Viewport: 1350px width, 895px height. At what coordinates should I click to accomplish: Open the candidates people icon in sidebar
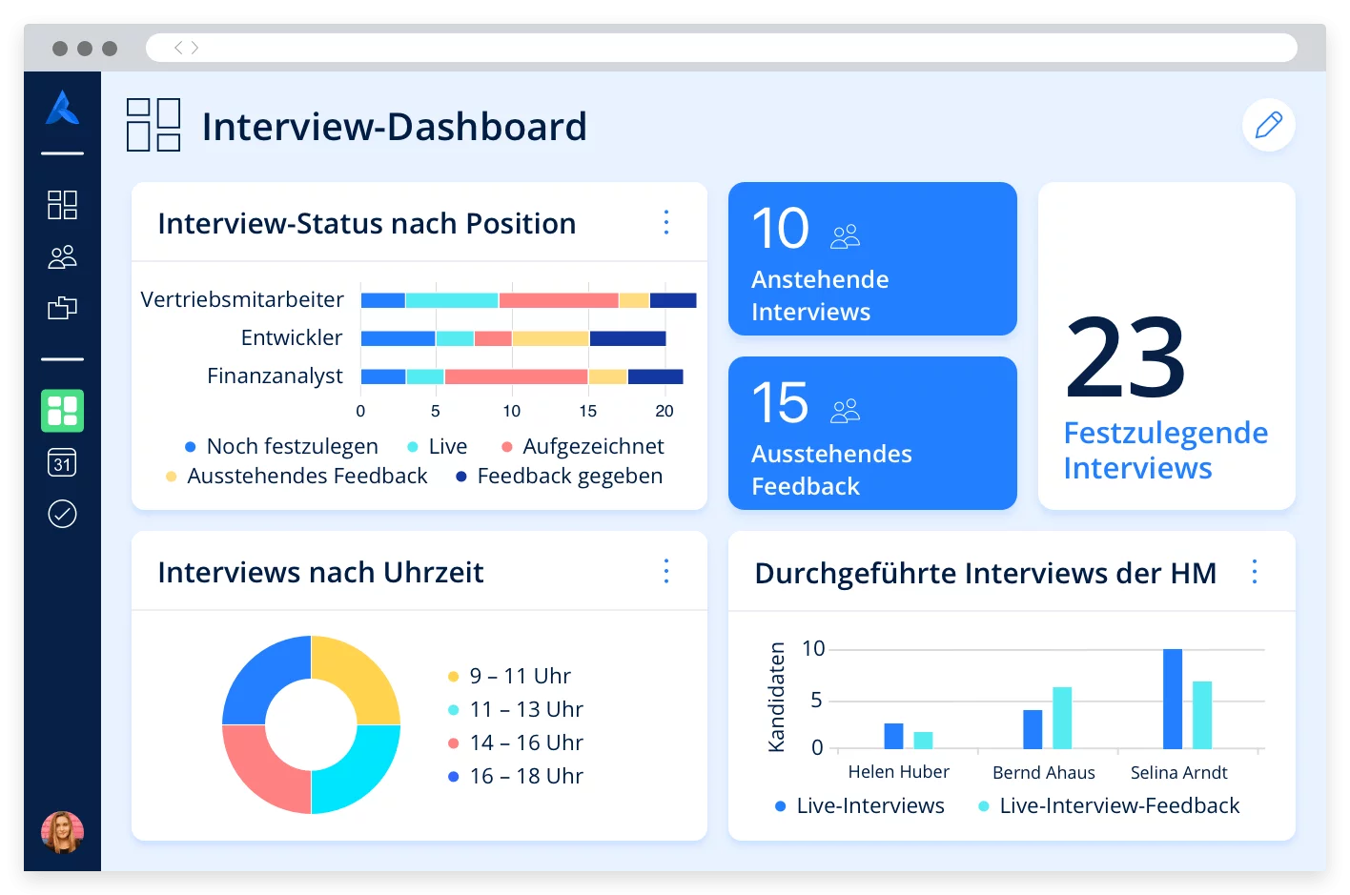(x=62, y=256)
